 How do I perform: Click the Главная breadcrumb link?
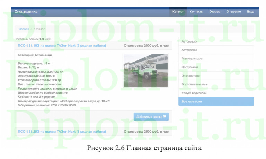[x=23, y=29]
